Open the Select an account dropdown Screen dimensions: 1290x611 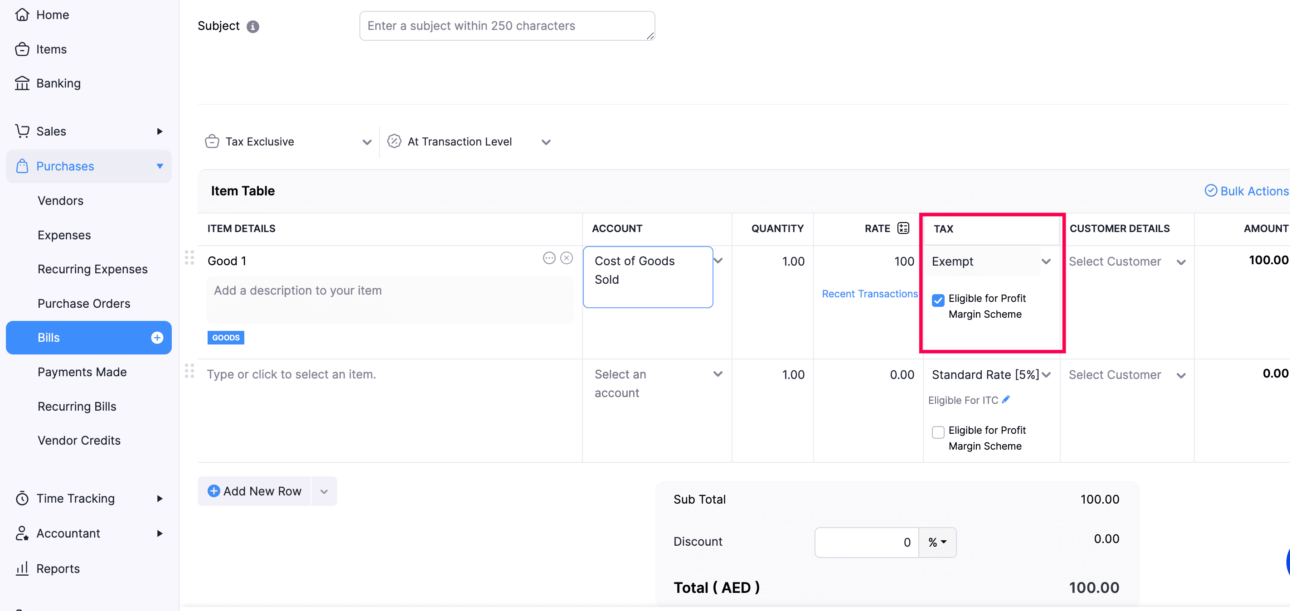point(718,373)
